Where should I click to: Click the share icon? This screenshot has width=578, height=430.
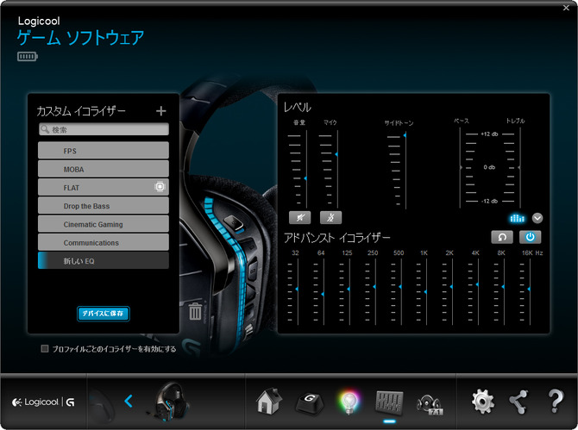[518, 402]
